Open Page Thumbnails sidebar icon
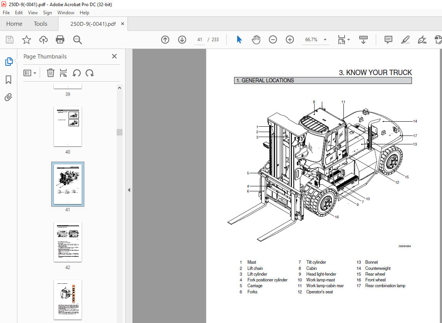442x323 pixels. [x=9, y=62]
